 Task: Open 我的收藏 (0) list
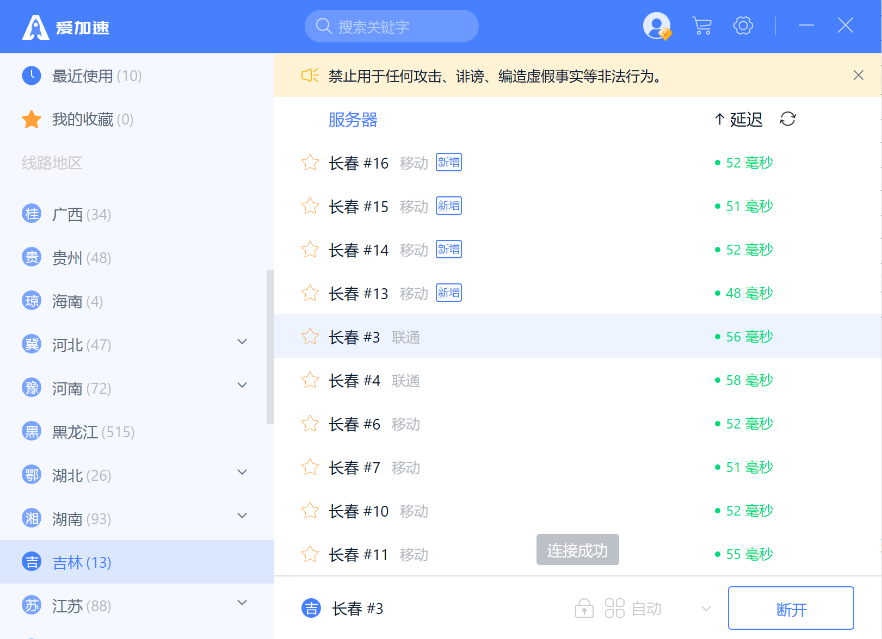[137, 119]
